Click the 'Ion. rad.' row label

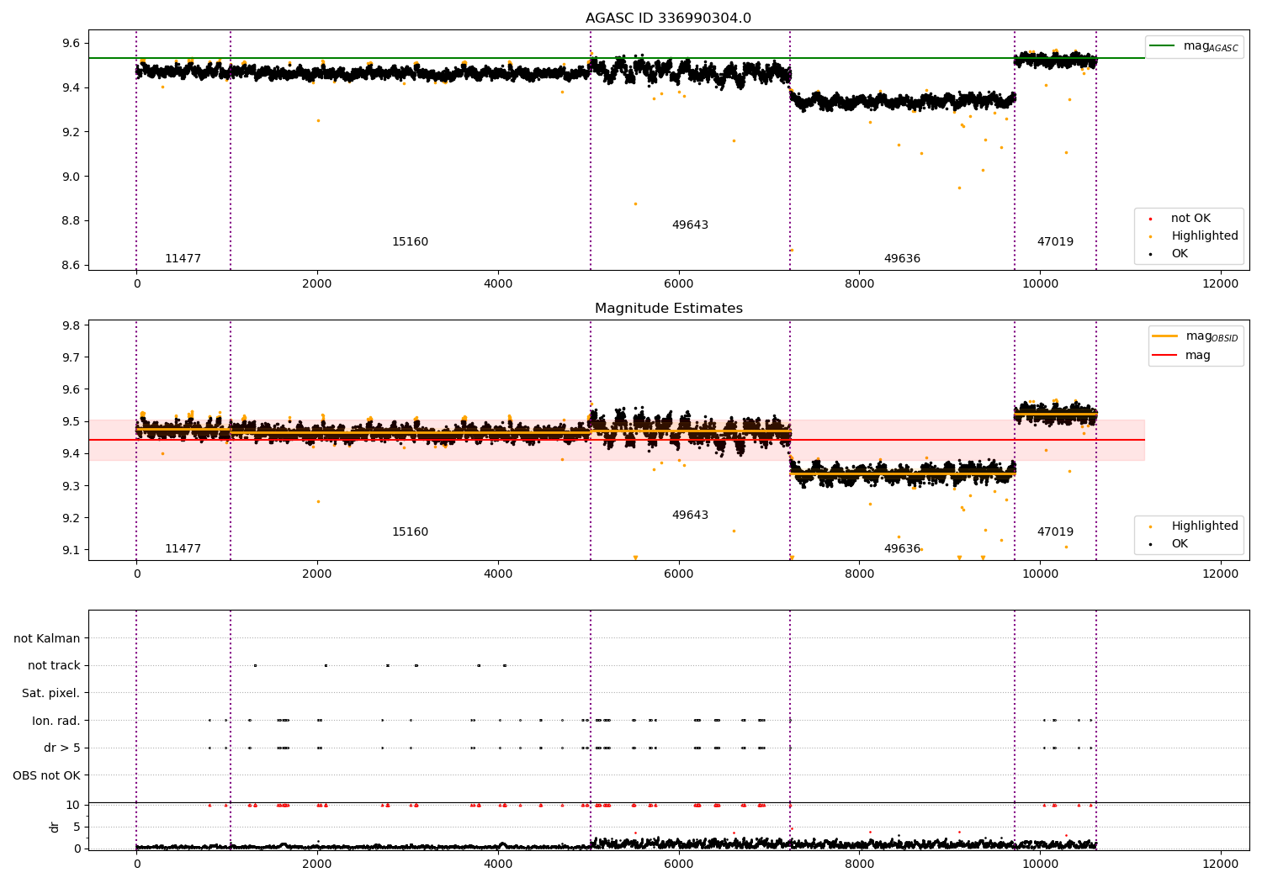pyautogui.click(x=56, y=721)
